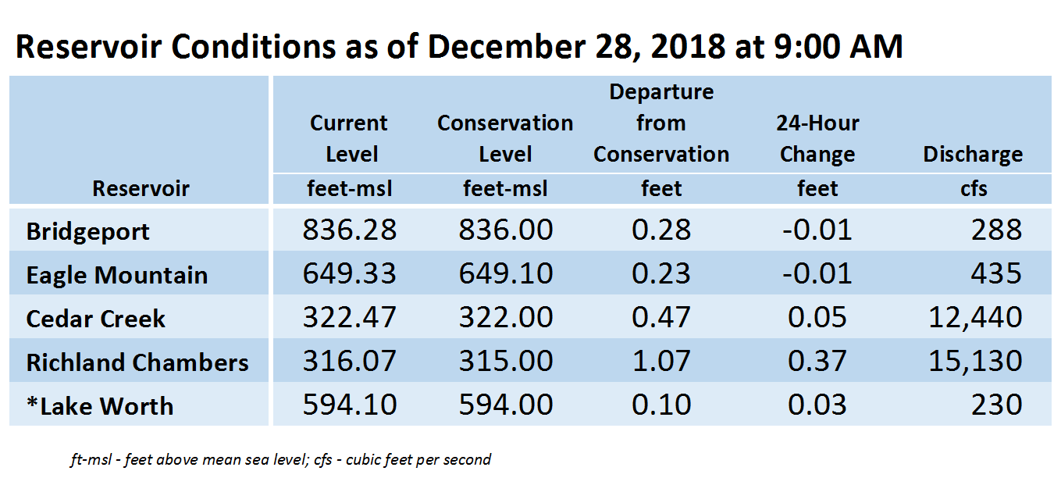Click the Reservoir column header
This screenshot has height=478, width=1061.
pyautogui.click(x=141, y=188)
